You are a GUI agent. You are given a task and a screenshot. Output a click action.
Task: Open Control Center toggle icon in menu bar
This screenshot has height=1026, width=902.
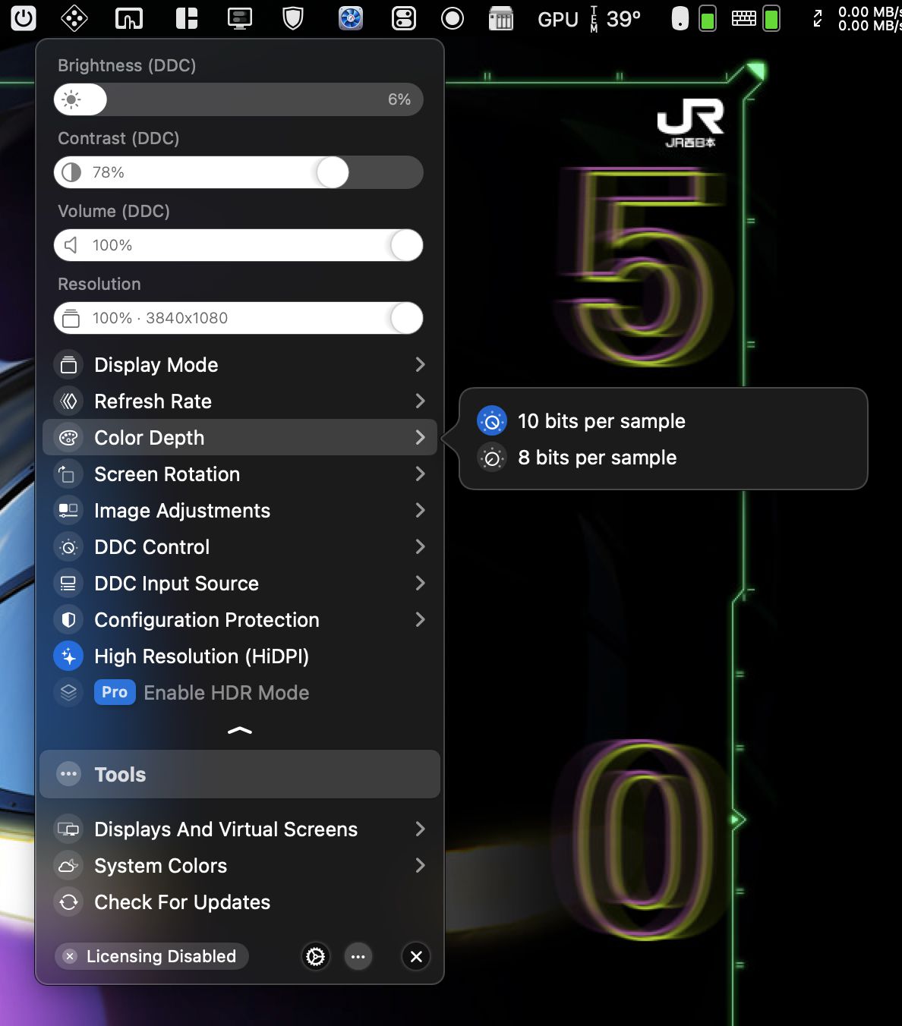[x=404, y=18]
